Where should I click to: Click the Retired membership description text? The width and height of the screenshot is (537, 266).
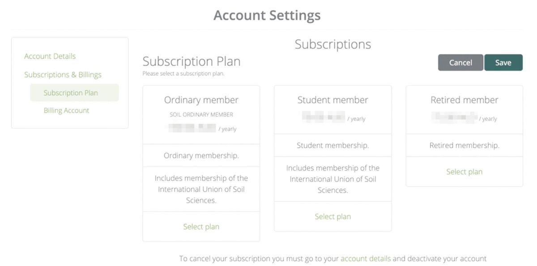pyautogui.click(x=464, y=146)
